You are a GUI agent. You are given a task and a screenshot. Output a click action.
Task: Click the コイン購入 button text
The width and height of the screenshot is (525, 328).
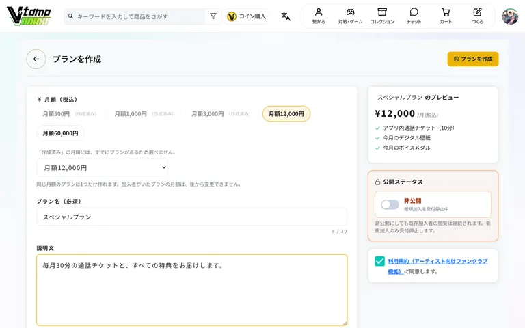(x=252, y=16)
